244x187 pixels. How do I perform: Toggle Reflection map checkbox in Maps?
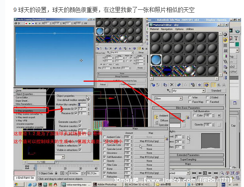[105, 172]
